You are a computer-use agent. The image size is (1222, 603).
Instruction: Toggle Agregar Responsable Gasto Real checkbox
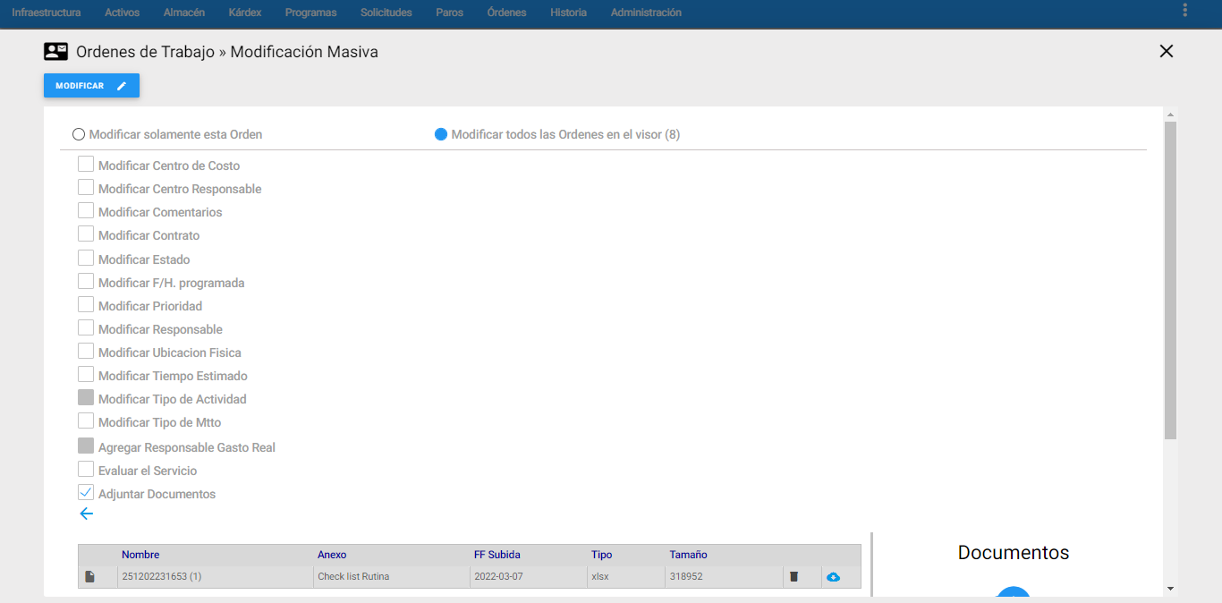pyautogui.click(x=86, y=446)
